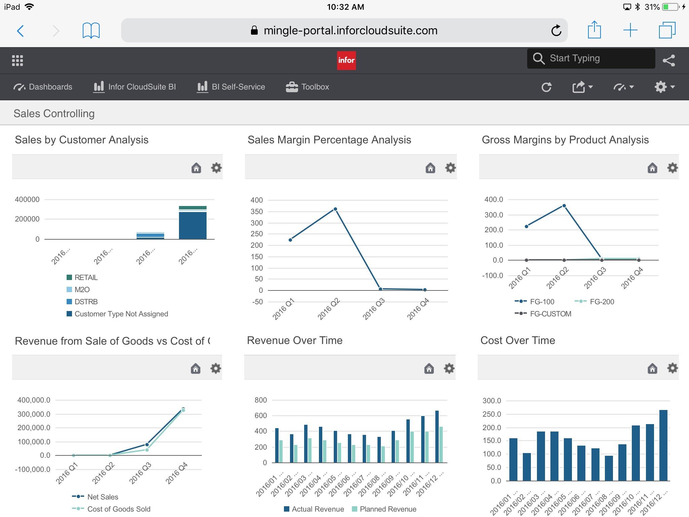This screenshot has height=517, width=689.
Task: Click home icon in Gross Margins widget
Action: (x=652, y=168)
